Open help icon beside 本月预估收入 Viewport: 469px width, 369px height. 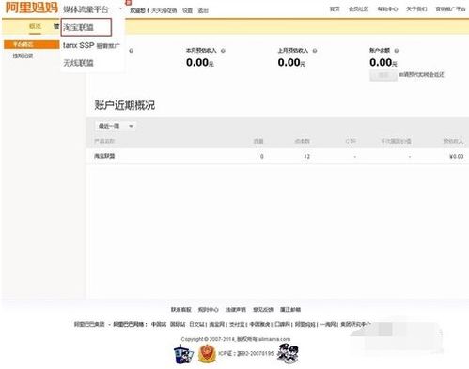click(223, 51)
